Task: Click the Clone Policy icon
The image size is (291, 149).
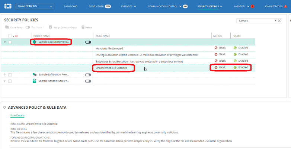Action: (7, 27)
